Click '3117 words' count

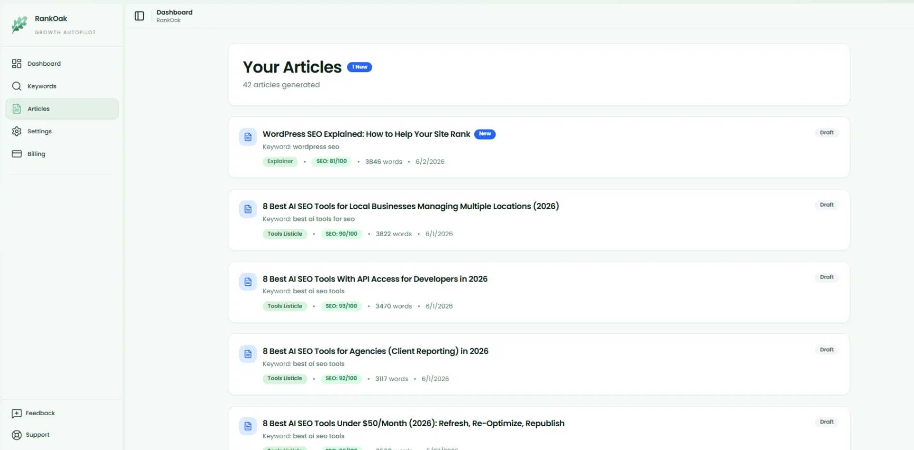point(392,379)
